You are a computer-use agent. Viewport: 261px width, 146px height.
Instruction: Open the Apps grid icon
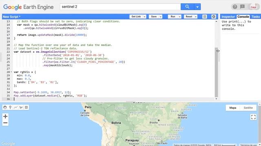pos(205,17)
